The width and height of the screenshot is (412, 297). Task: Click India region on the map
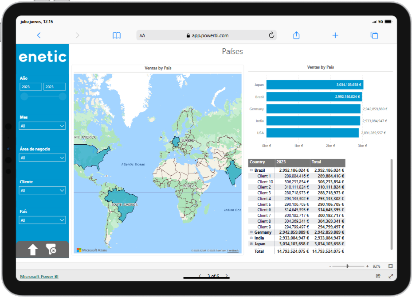point(233,172)
